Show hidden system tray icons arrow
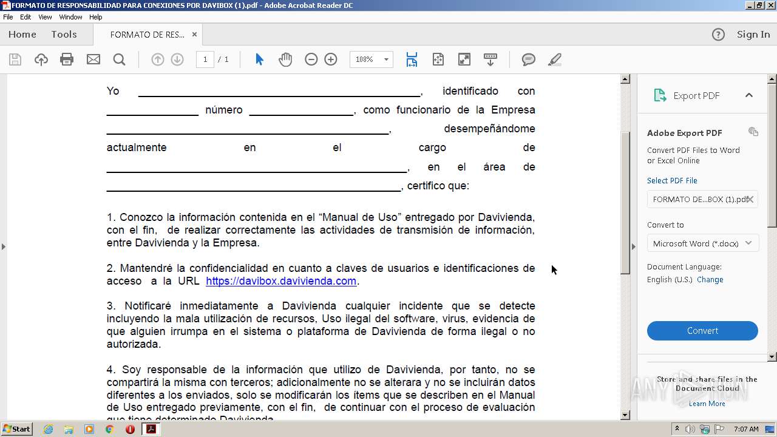 point(677,429)
